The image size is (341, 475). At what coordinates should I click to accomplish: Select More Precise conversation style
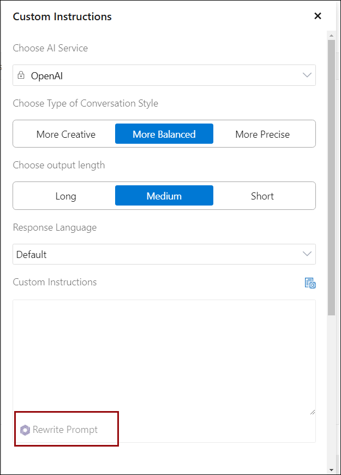(262, 134)
